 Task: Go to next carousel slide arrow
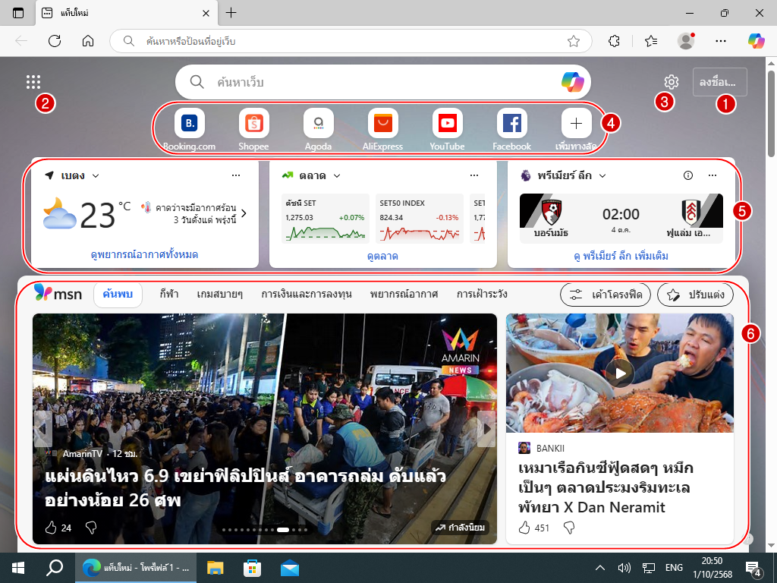coord(486,429)
